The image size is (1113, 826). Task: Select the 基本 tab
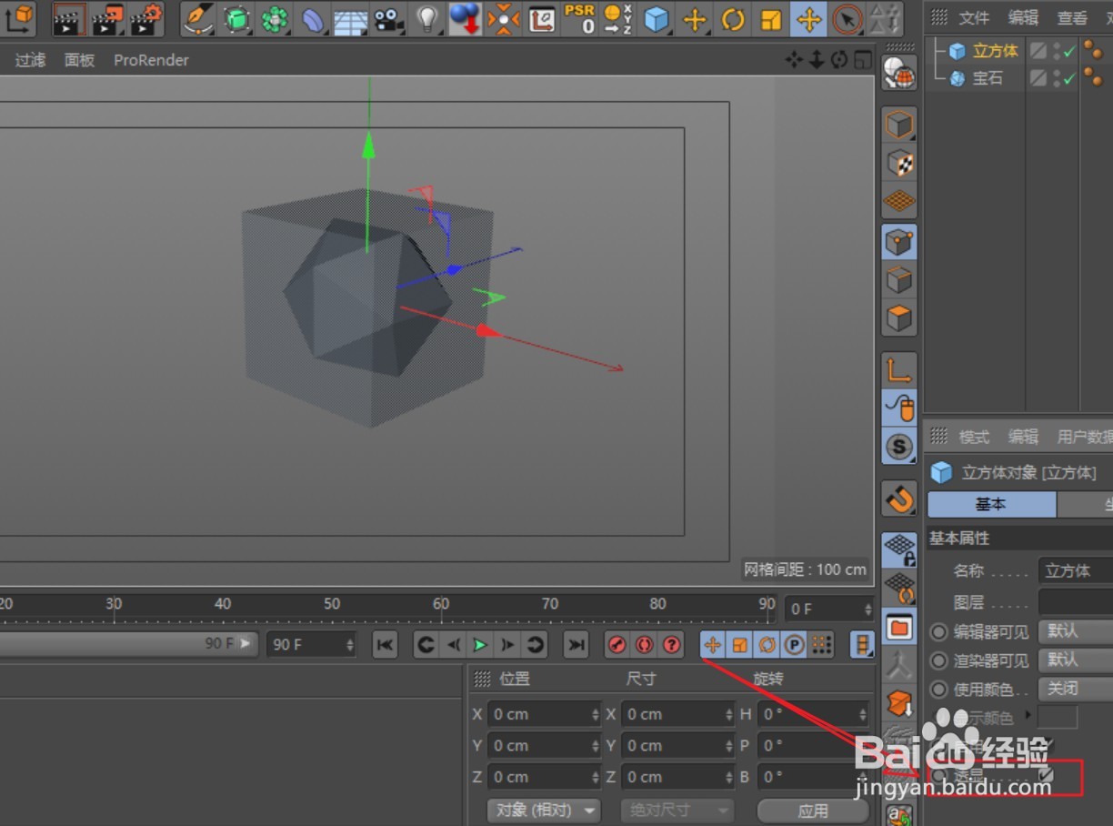[x=992, y=504]
